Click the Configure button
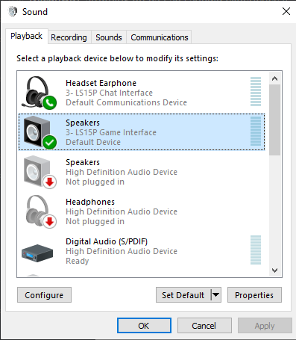Screen dimensions: 296x340 (x=44, y=295)
